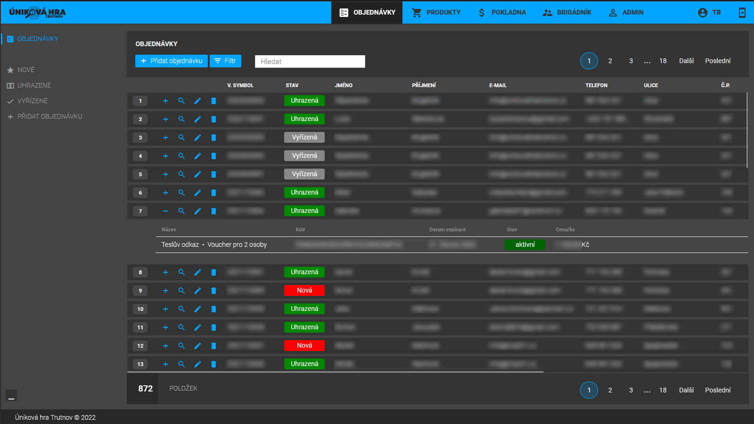The image size is (754, 424).
Task: Collapse the sidebar with bottom-left minus button
Action: pyautogui.click(x=11, y=395)
